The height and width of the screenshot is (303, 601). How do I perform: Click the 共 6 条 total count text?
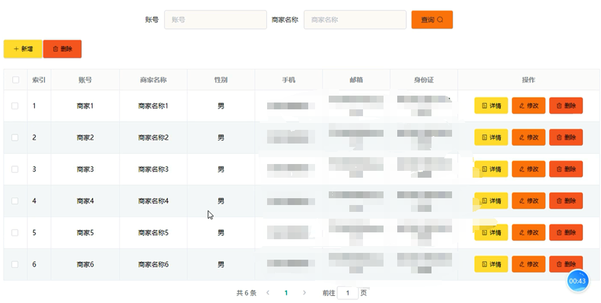[x=246, y=293]
